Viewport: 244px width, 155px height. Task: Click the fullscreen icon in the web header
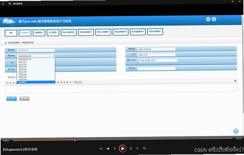pyautogui.click(x=208, y=19)
